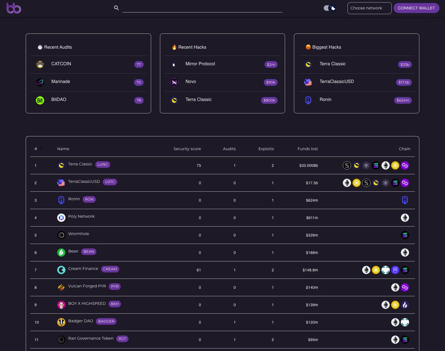The height and width of the screenshot is (351, 445).
Task: Click CATCOIN score badge 77
Action: (139, 65)
